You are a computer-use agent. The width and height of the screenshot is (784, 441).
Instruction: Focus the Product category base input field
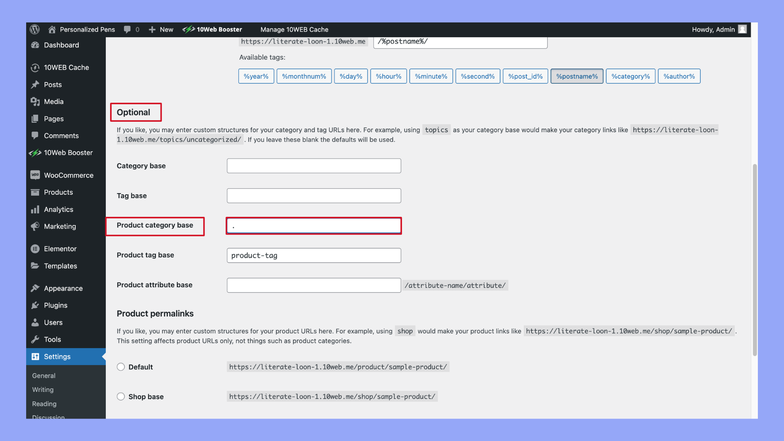coord(314,226)
